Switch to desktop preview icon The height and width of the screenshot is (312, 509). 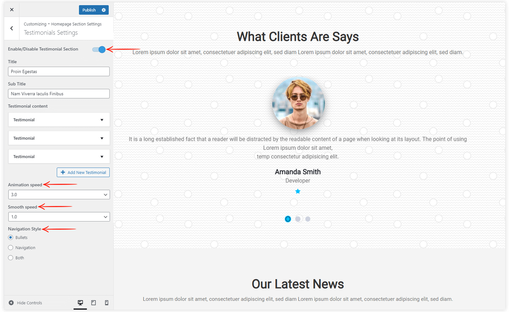point(80,303)
